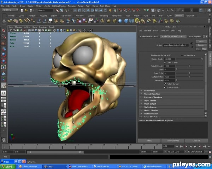
Task: Click the Windows Start button
Action: point(8,167)
